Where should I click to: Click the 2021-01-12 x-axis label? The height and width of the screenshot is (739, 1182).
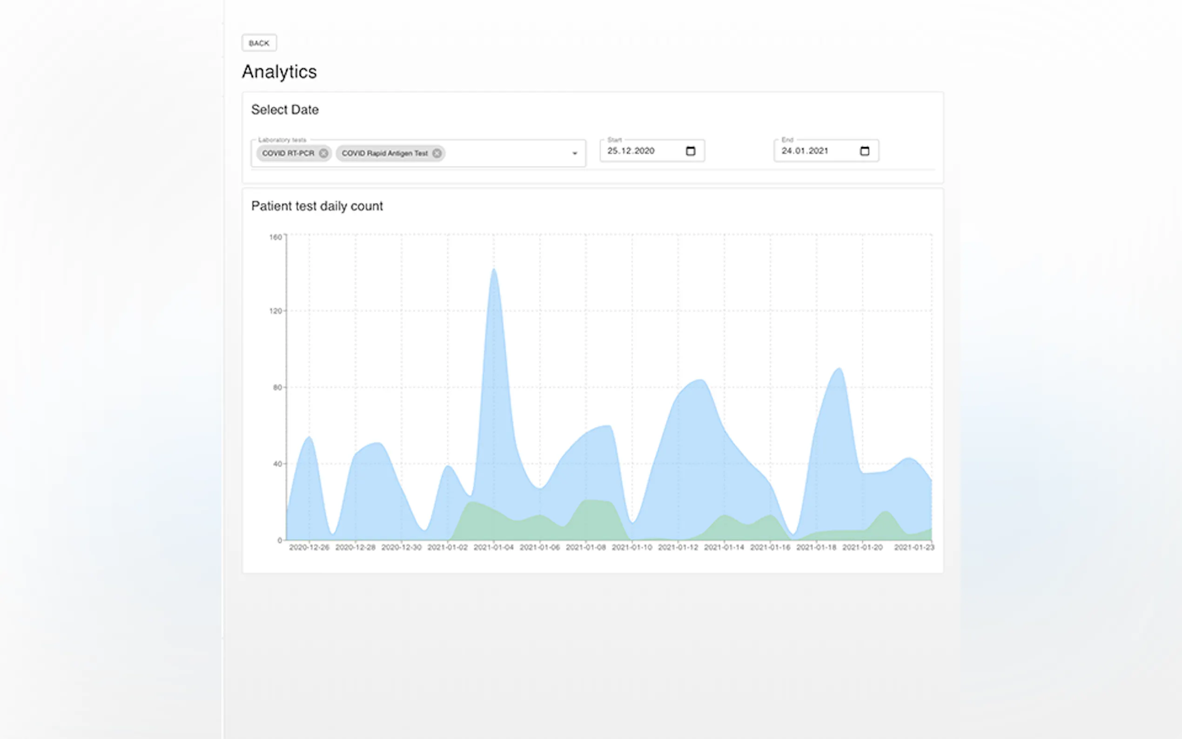[678, 547]
